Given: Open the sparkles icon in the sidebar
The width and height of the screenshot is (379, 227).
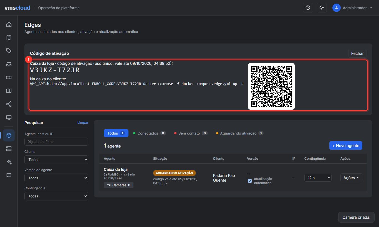Looking at the screenshot, I should [x=9, y=162].
